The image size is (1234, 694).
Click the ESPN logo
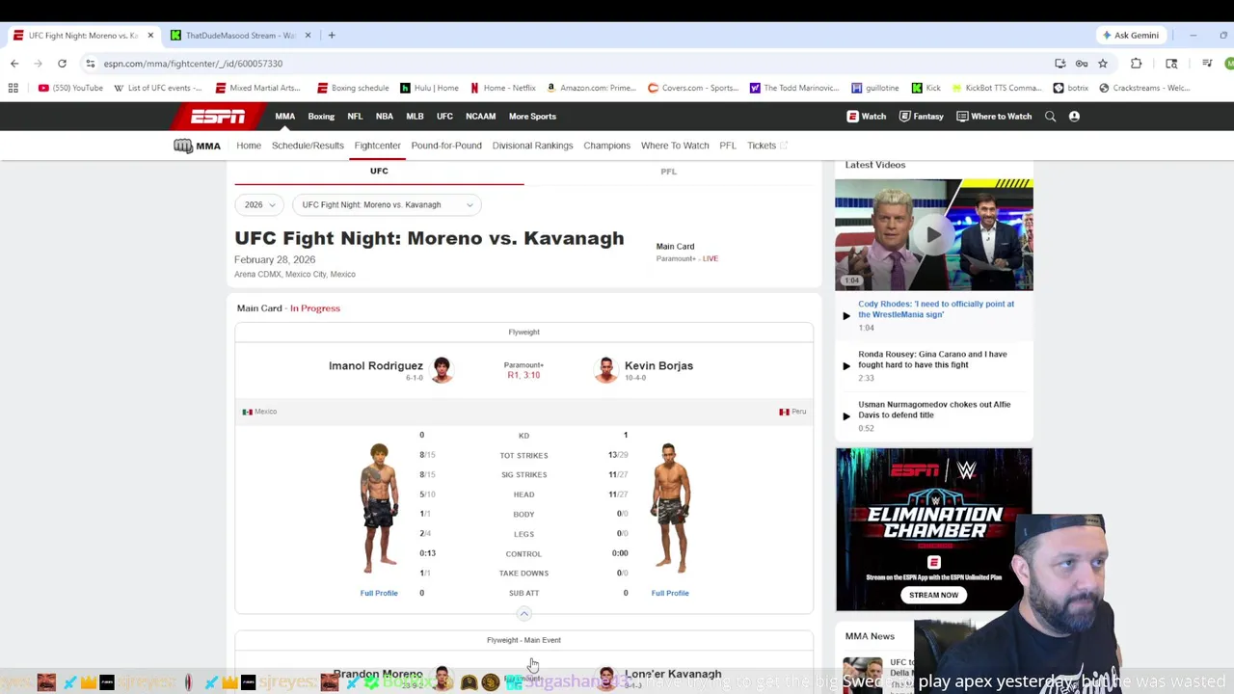pyautogui.click(x=218, y=117)
